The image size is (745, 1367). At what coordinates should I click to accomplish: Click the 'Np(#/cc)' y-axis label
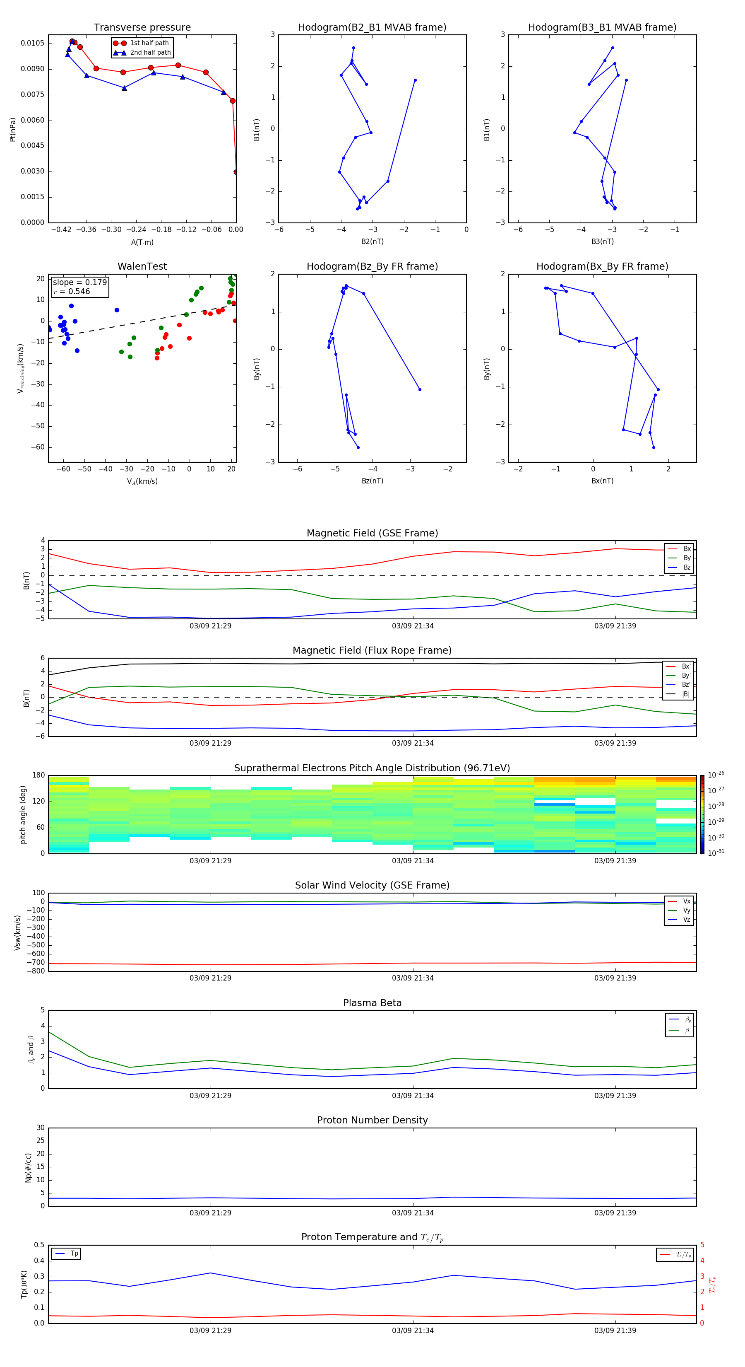[x=28, y=1167]
